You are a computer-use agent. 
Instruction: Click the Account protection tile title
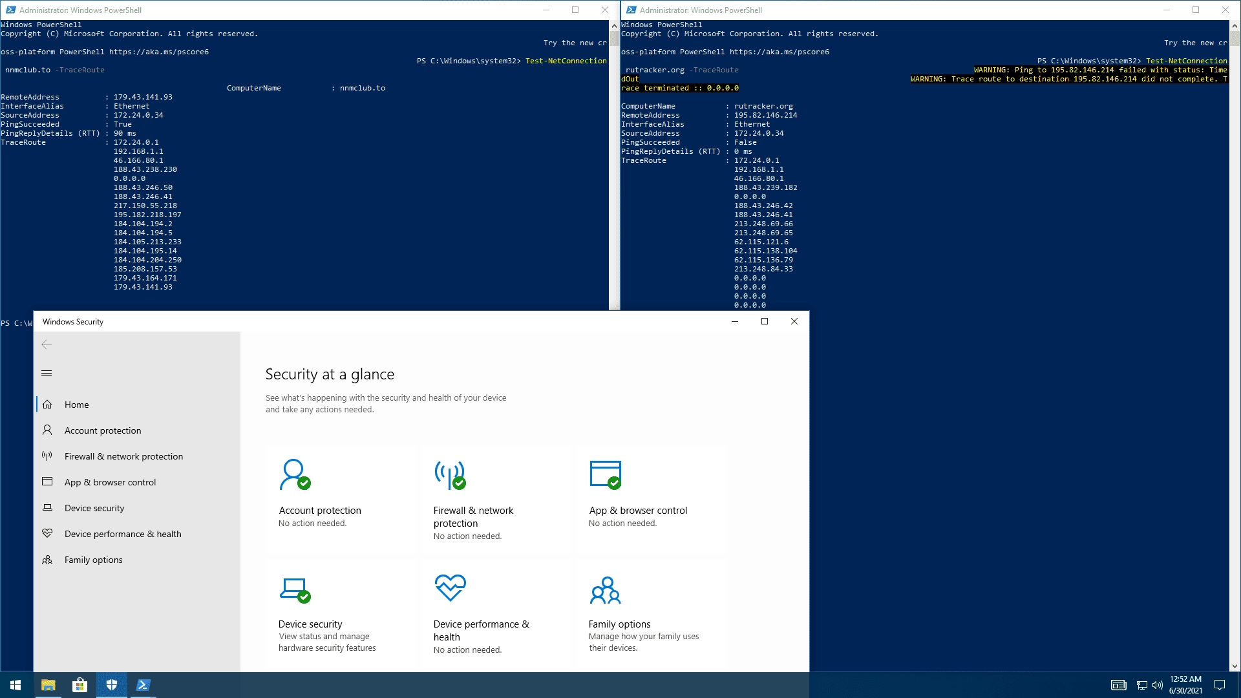(320, 511)
